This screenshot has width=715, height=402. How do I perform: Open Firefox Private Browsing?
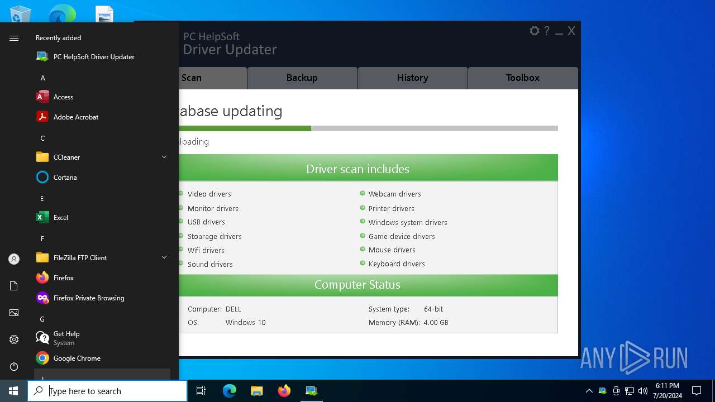(102, 298)
